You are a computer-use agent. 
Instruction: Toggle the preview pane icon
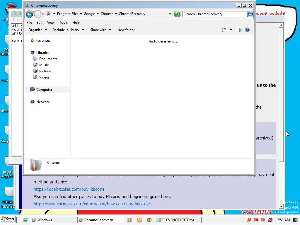tap(239, 30)
